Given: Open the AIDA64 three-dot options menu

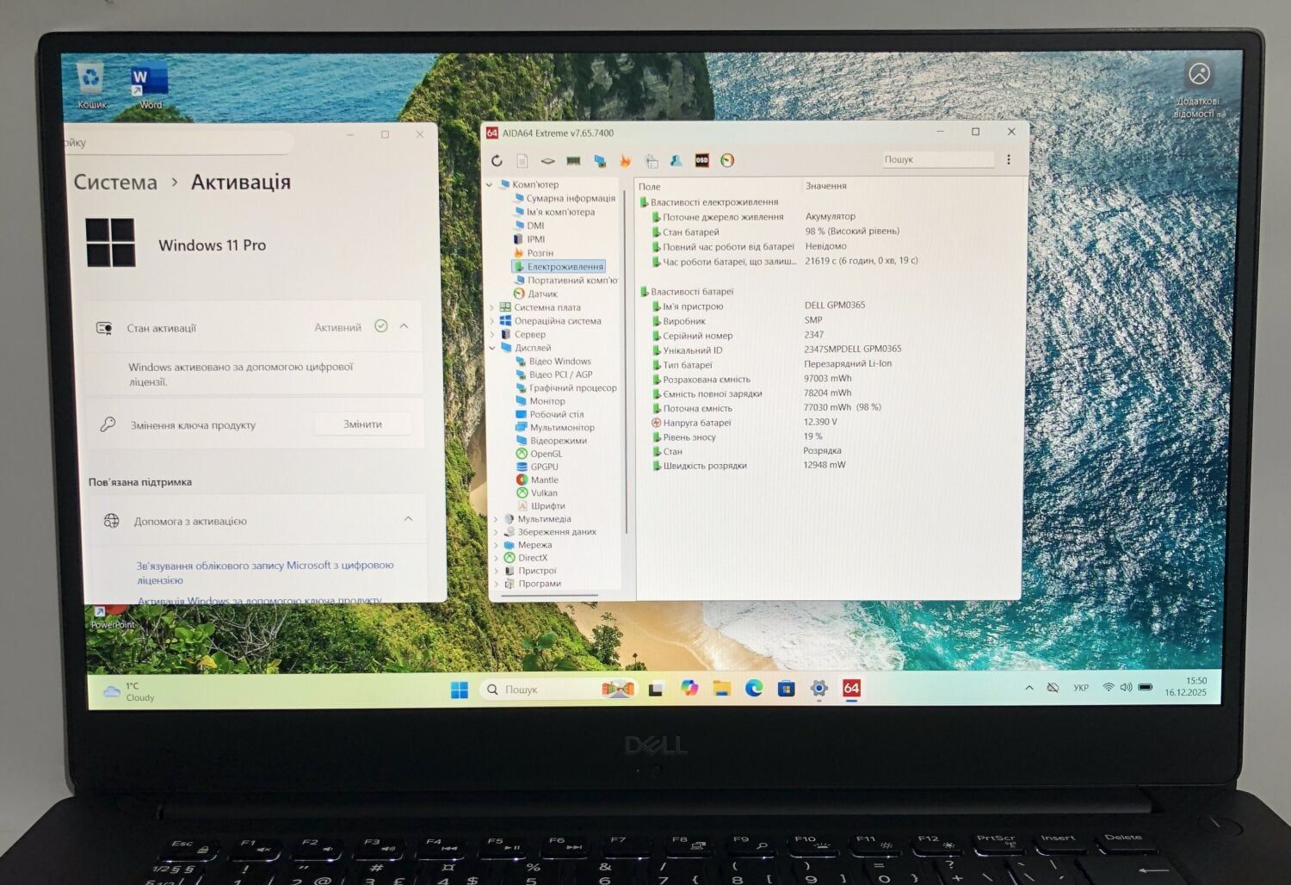Looking at the screenshot, I should point(1009,159).
